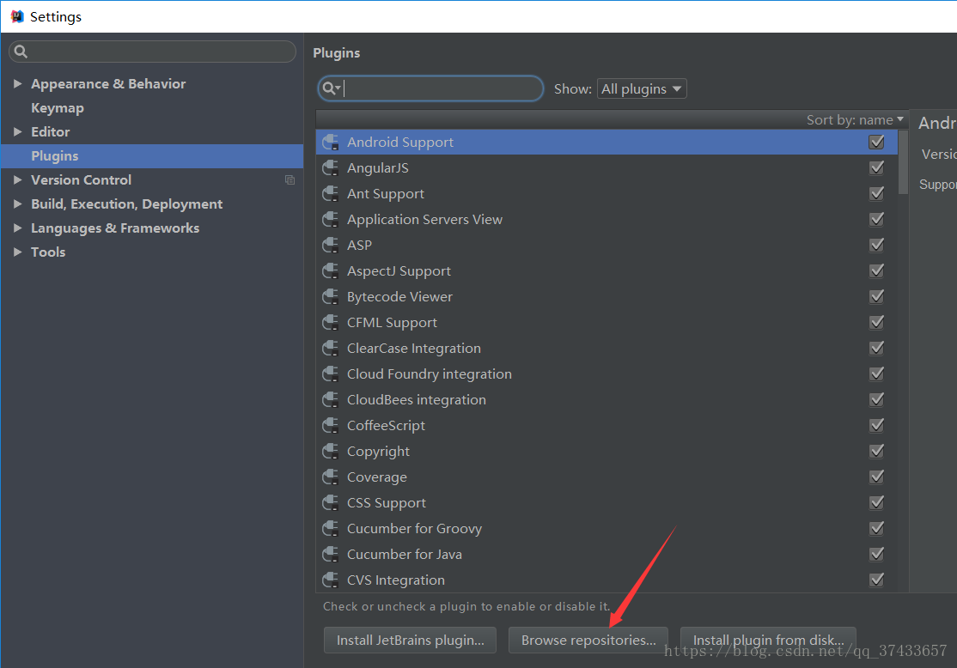Select Keymap in settings tree
Screen dimensions: 957x668
tap(58, 108)
